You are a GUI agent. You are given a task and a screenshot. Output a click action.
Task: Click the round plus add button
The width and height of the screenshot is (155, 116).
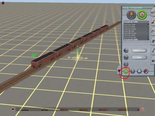[x=126, y=50]
